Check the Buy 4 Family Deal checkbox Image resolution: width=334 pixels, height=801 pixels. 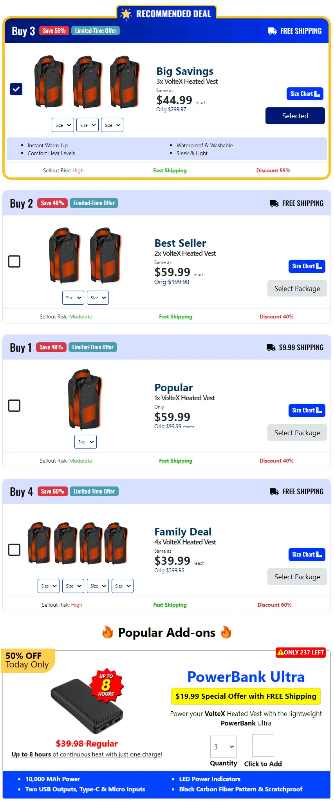(14, 550)
